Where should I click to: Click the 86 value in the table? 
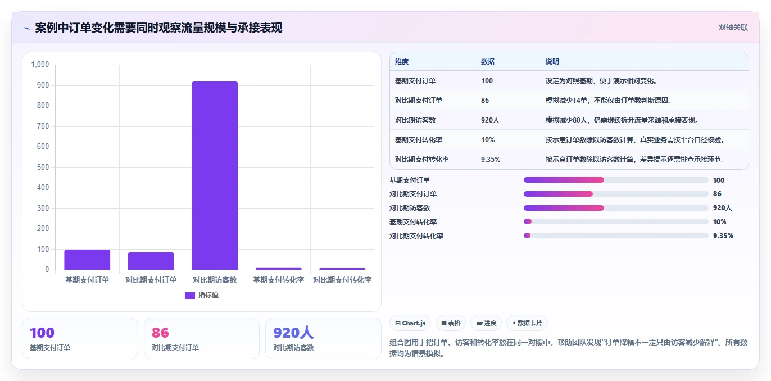coord(485,101)
